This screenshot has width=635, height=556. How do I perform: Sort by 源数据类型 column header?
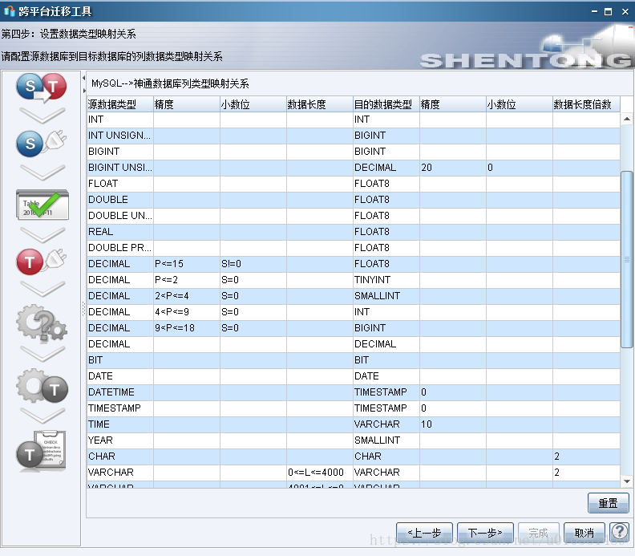pos(120,104)
